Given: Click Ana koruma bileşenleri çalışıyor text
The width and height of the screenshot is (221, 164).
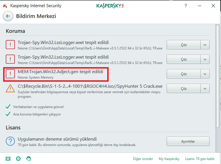Looking at the screenshot, I should pyautogui.click(x=37, y=114).
